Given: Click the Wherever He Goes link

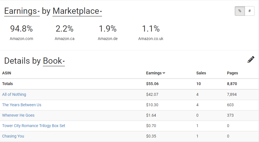Looking at the screenshot, I should click(x=18, y=115).
